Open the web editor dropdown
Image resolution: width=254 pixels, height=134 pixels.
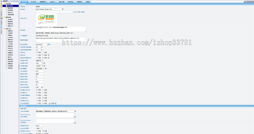(40, 69)
